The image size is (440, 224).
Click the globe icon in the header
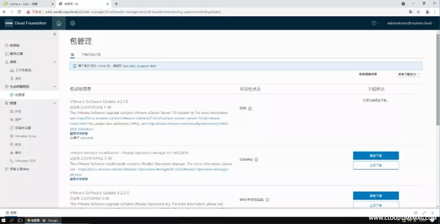point(72,23)
